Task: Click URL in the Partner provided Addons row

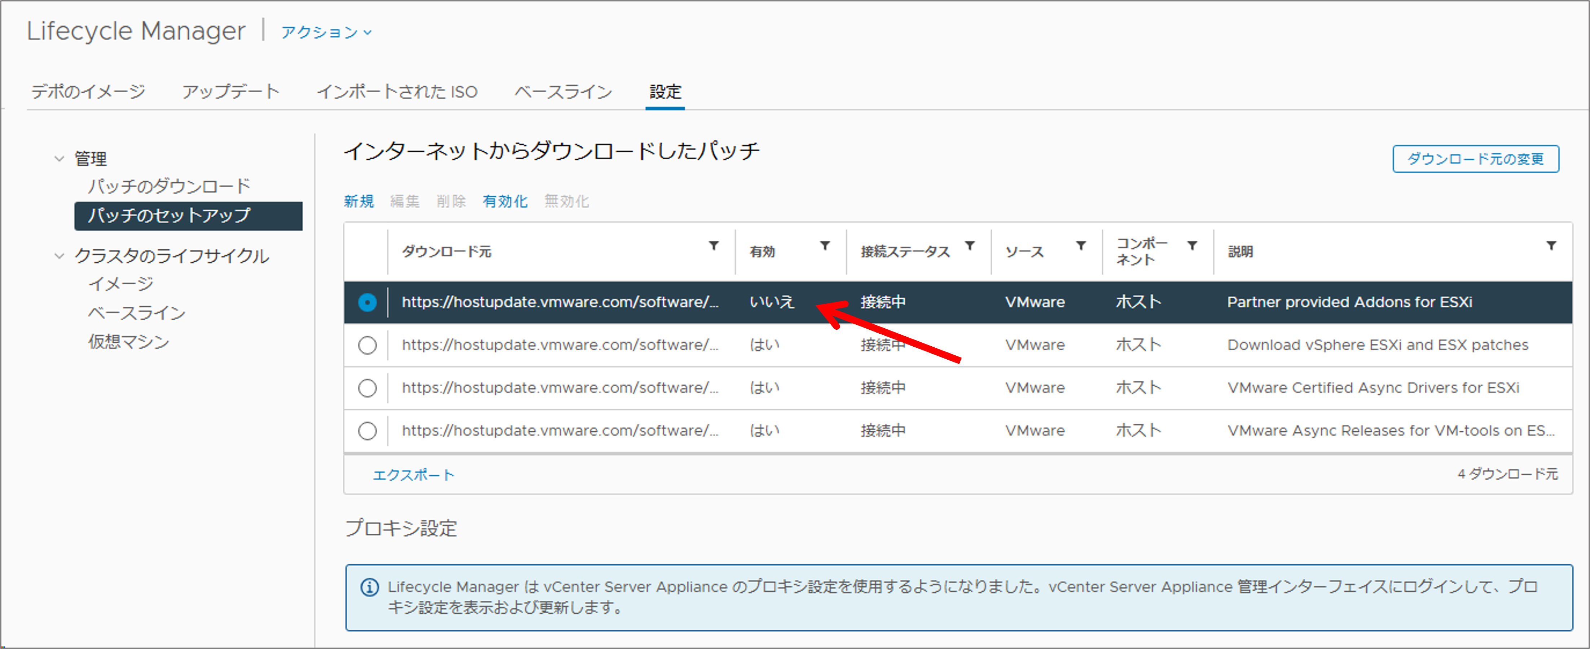Action: coord(561,302)
